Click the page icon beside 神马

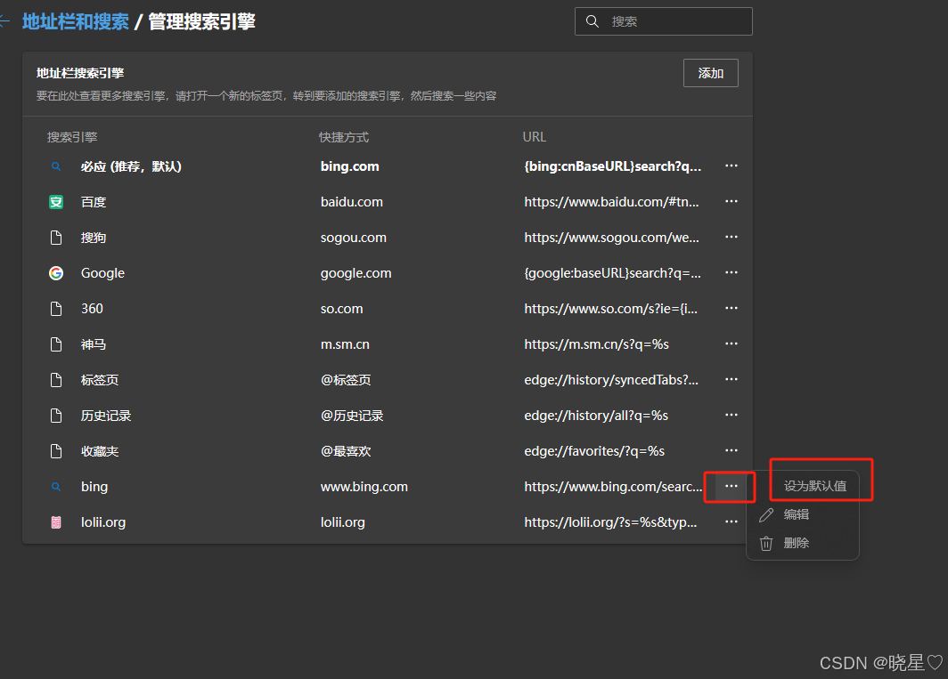[x=56, y=344]
